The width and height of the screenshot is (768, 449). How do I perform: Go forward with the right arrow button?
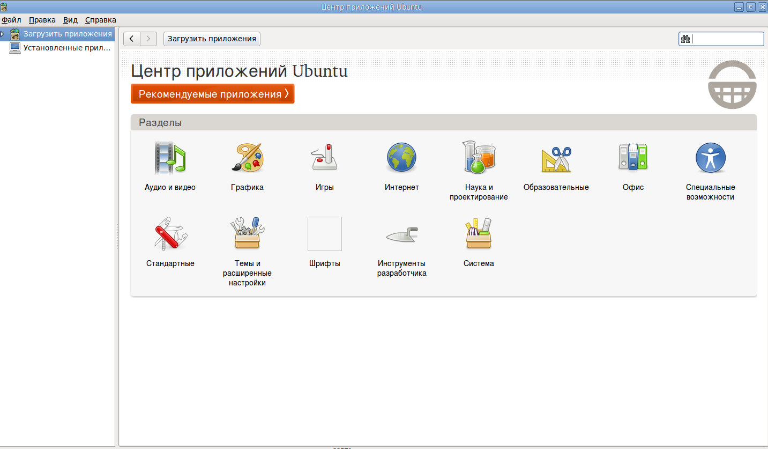[x=148, y=39]
